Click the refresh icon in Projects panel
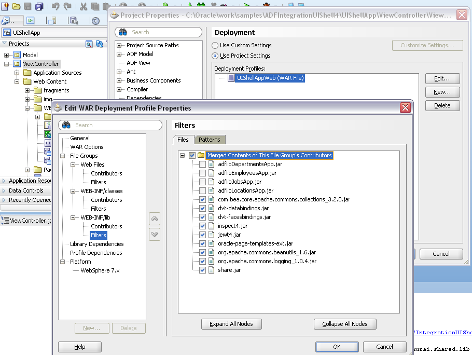 pyautogui.click(x=99, y=43)
